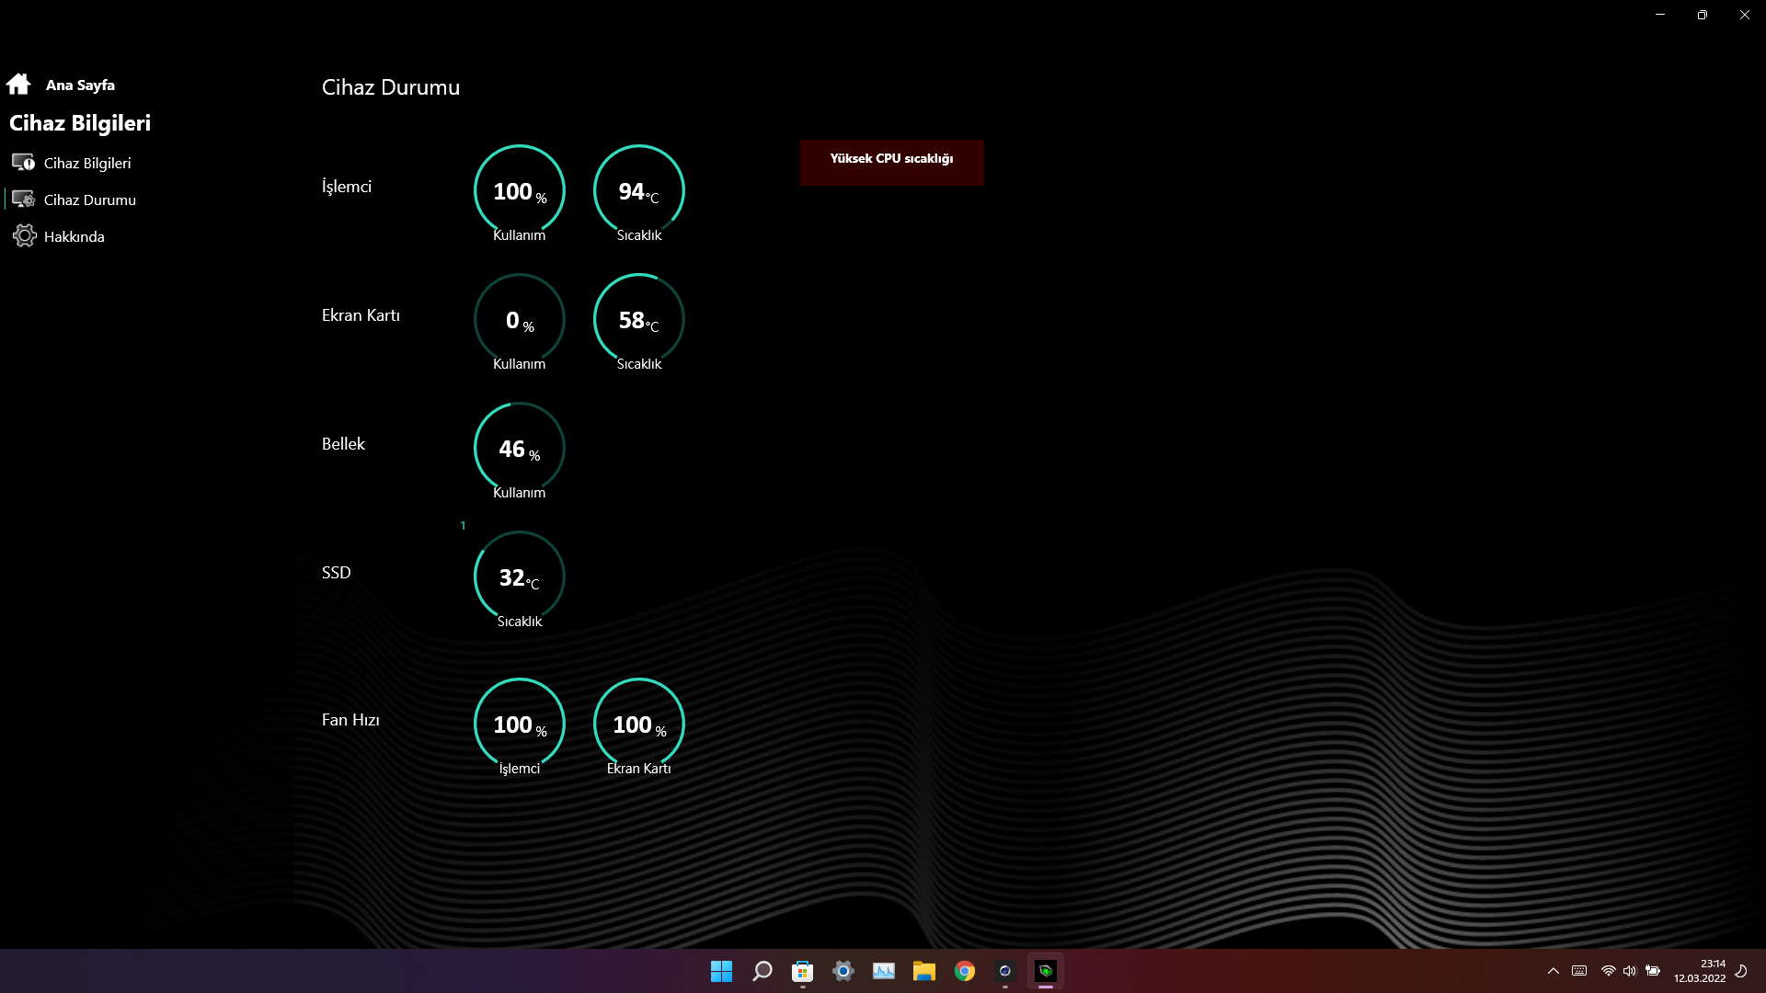
Task: Open Settings gear in the taskbar
Action: [843, 971]
